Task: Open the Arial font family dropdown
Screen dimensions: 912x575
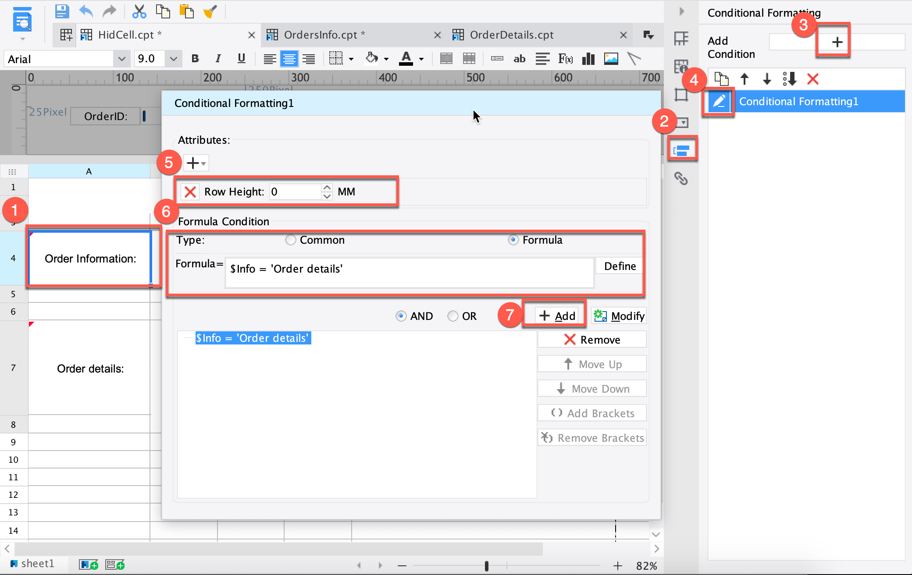Action: tap(121, 58)
